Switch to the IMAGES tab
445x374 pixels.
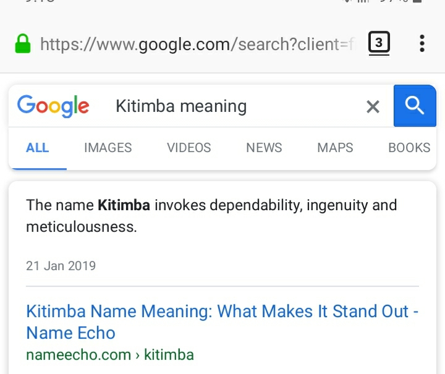[x=108, y=148]
